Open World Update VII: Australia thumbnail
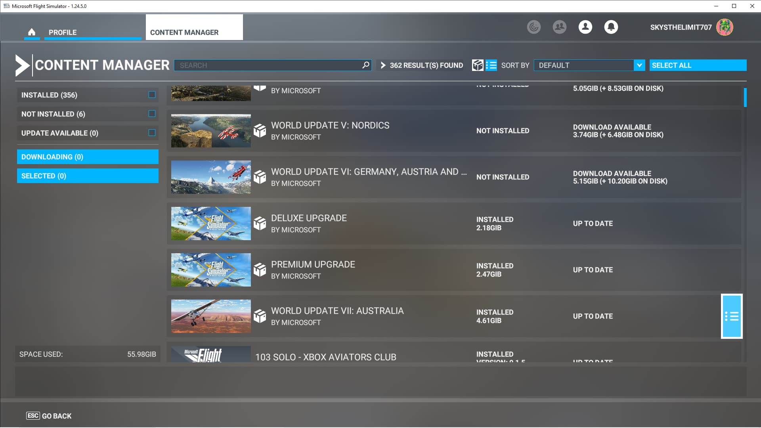The width and height of the screenshot is (761, 428). tap(211, 316)
